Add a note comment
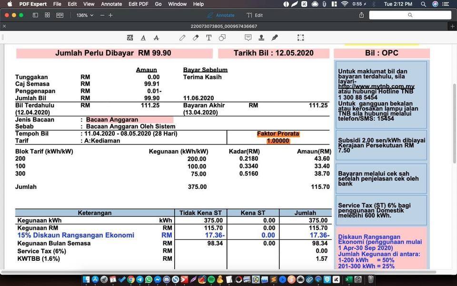457x286 pixels. point(248,38)
